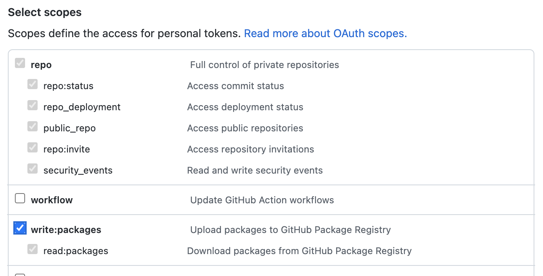543x276 pixels.
Task: Click the security_events label text
Action: tap(78, 170)
